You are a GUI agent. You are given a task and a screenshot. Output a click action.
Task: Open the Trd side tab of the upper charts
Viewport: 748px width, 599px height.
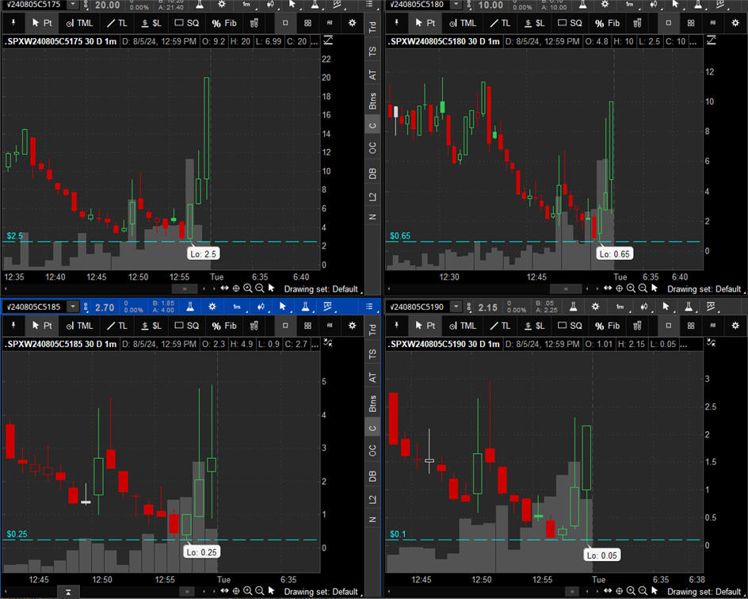point(372,27)
